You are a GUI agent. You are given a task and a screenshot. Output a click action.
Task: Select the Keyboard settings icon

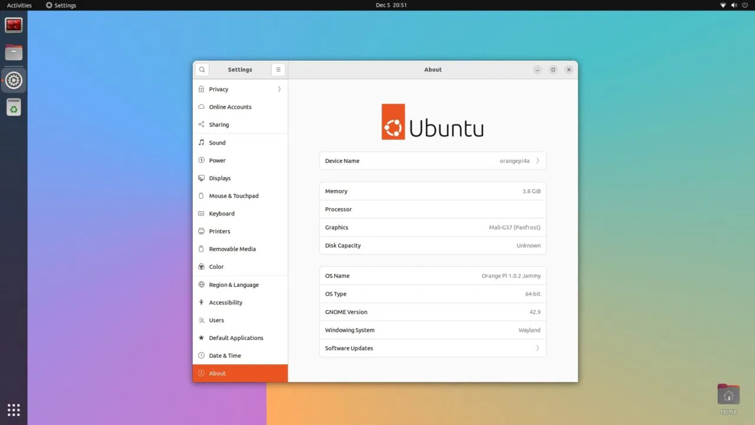coord(202,213)
